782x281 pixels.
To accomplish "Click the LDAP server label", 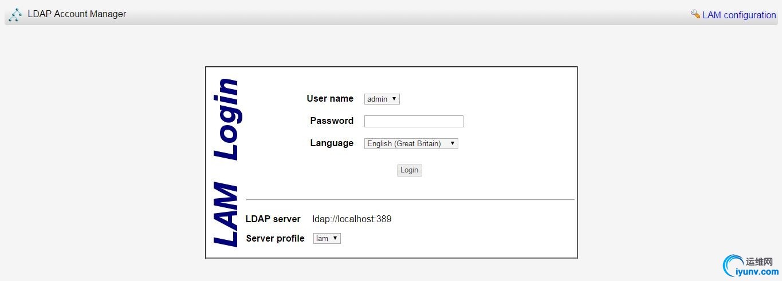I will point(273,219).
